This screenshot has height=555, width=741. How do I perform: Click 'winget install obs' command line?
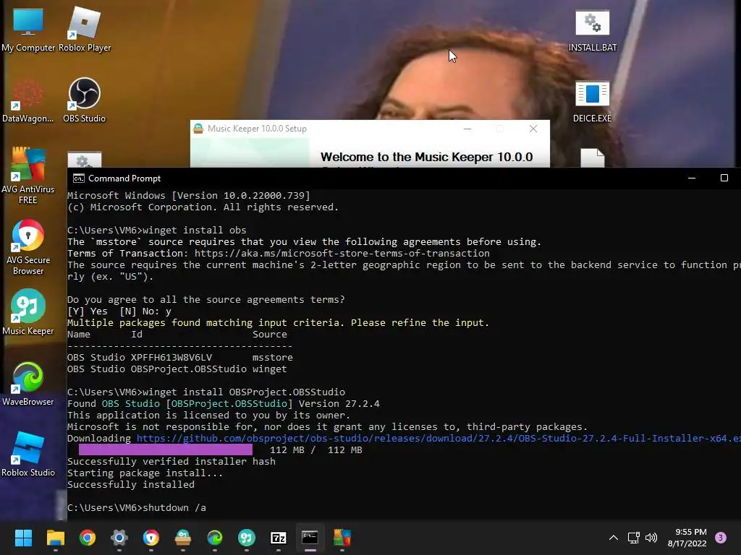[157, 231]
